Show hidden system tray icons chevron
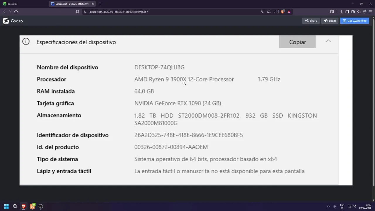The image size is (375, 211). [328, 206]
